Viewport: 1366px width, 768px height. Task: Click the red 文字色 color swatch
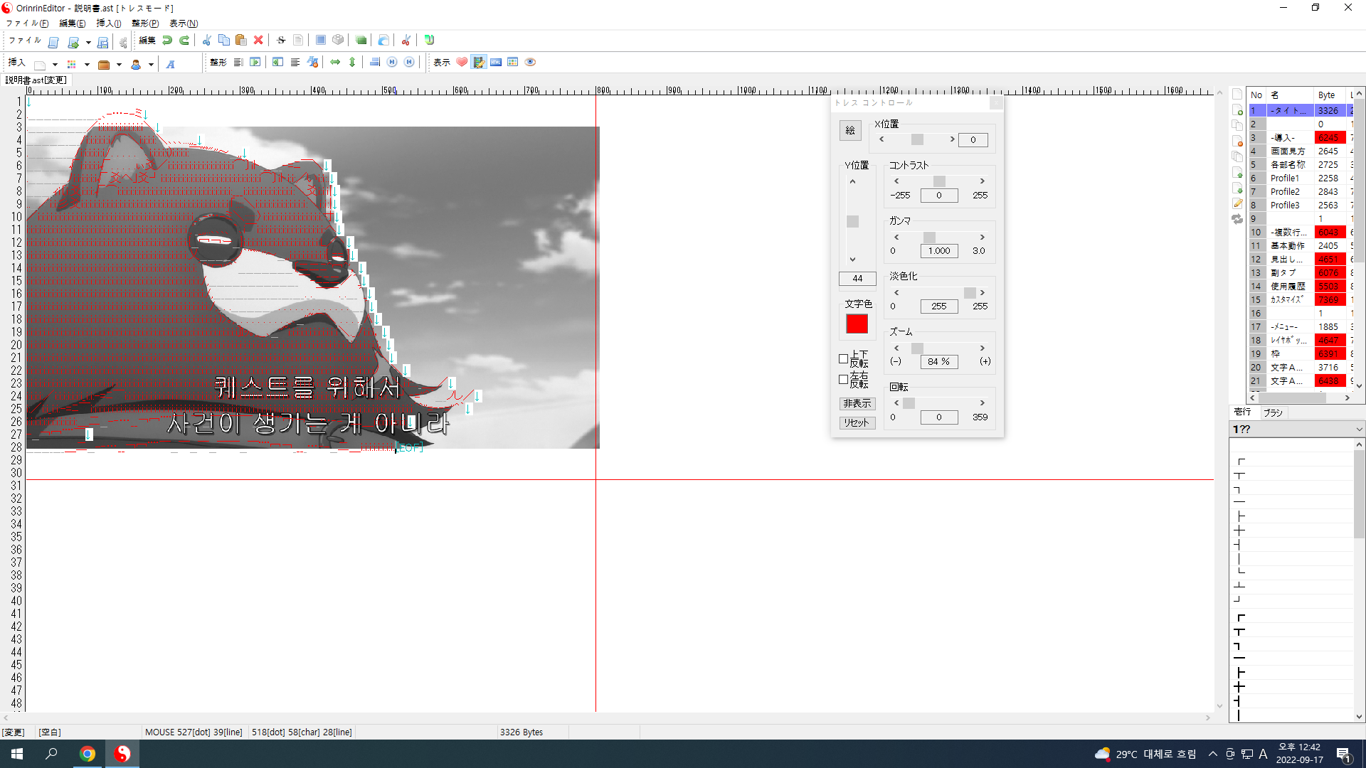857,324
